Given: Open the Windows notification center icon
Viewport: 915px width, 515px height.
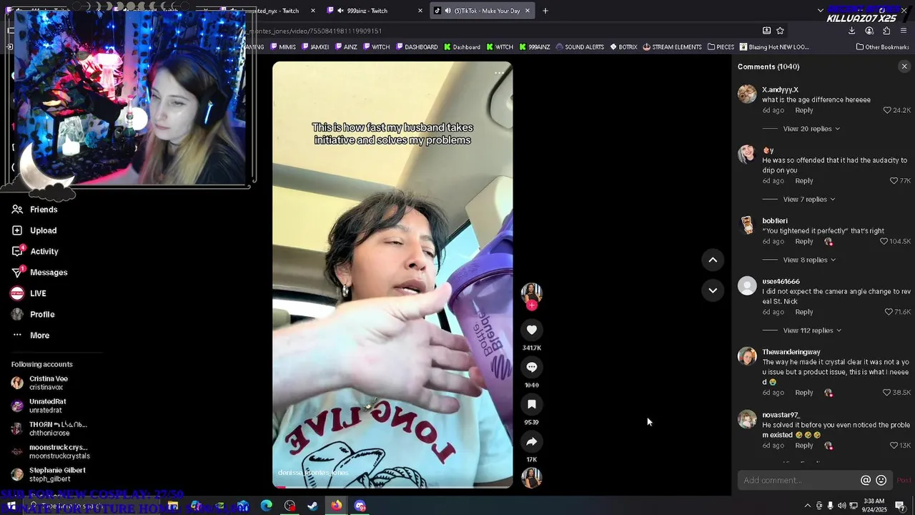Looking at the screenshot, I should pos(901,506).
